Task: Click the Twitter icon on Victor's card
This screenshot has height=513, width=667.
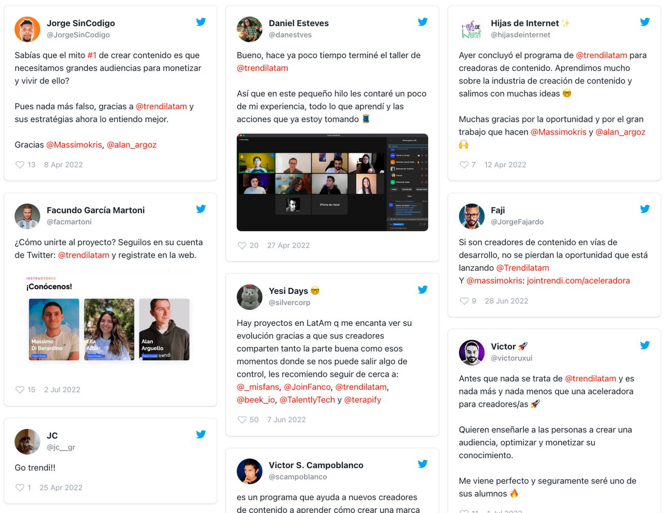Action: [645, 345]
